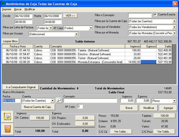Click the Egresos amount field
Viewport: 179px width, 137px height.
(143, 101)
